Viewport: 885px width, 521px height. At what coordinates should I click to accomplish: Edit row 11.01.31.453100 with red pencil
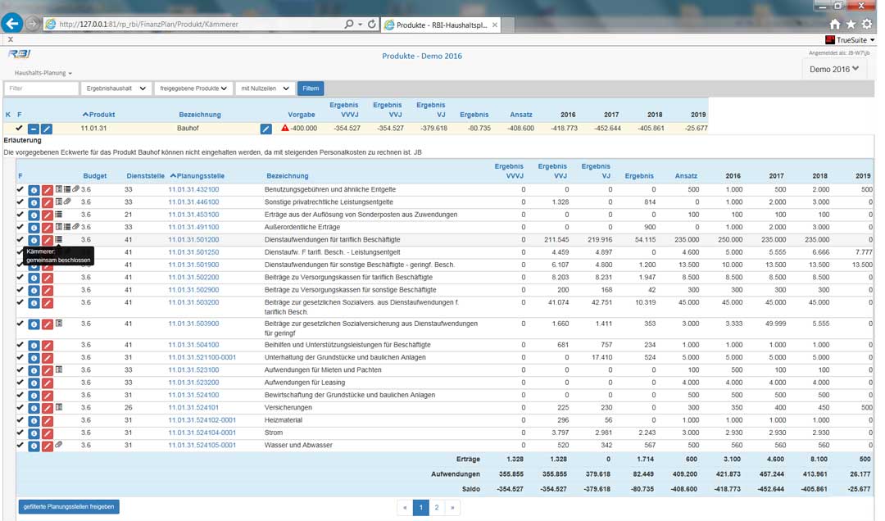coord(48,215)
